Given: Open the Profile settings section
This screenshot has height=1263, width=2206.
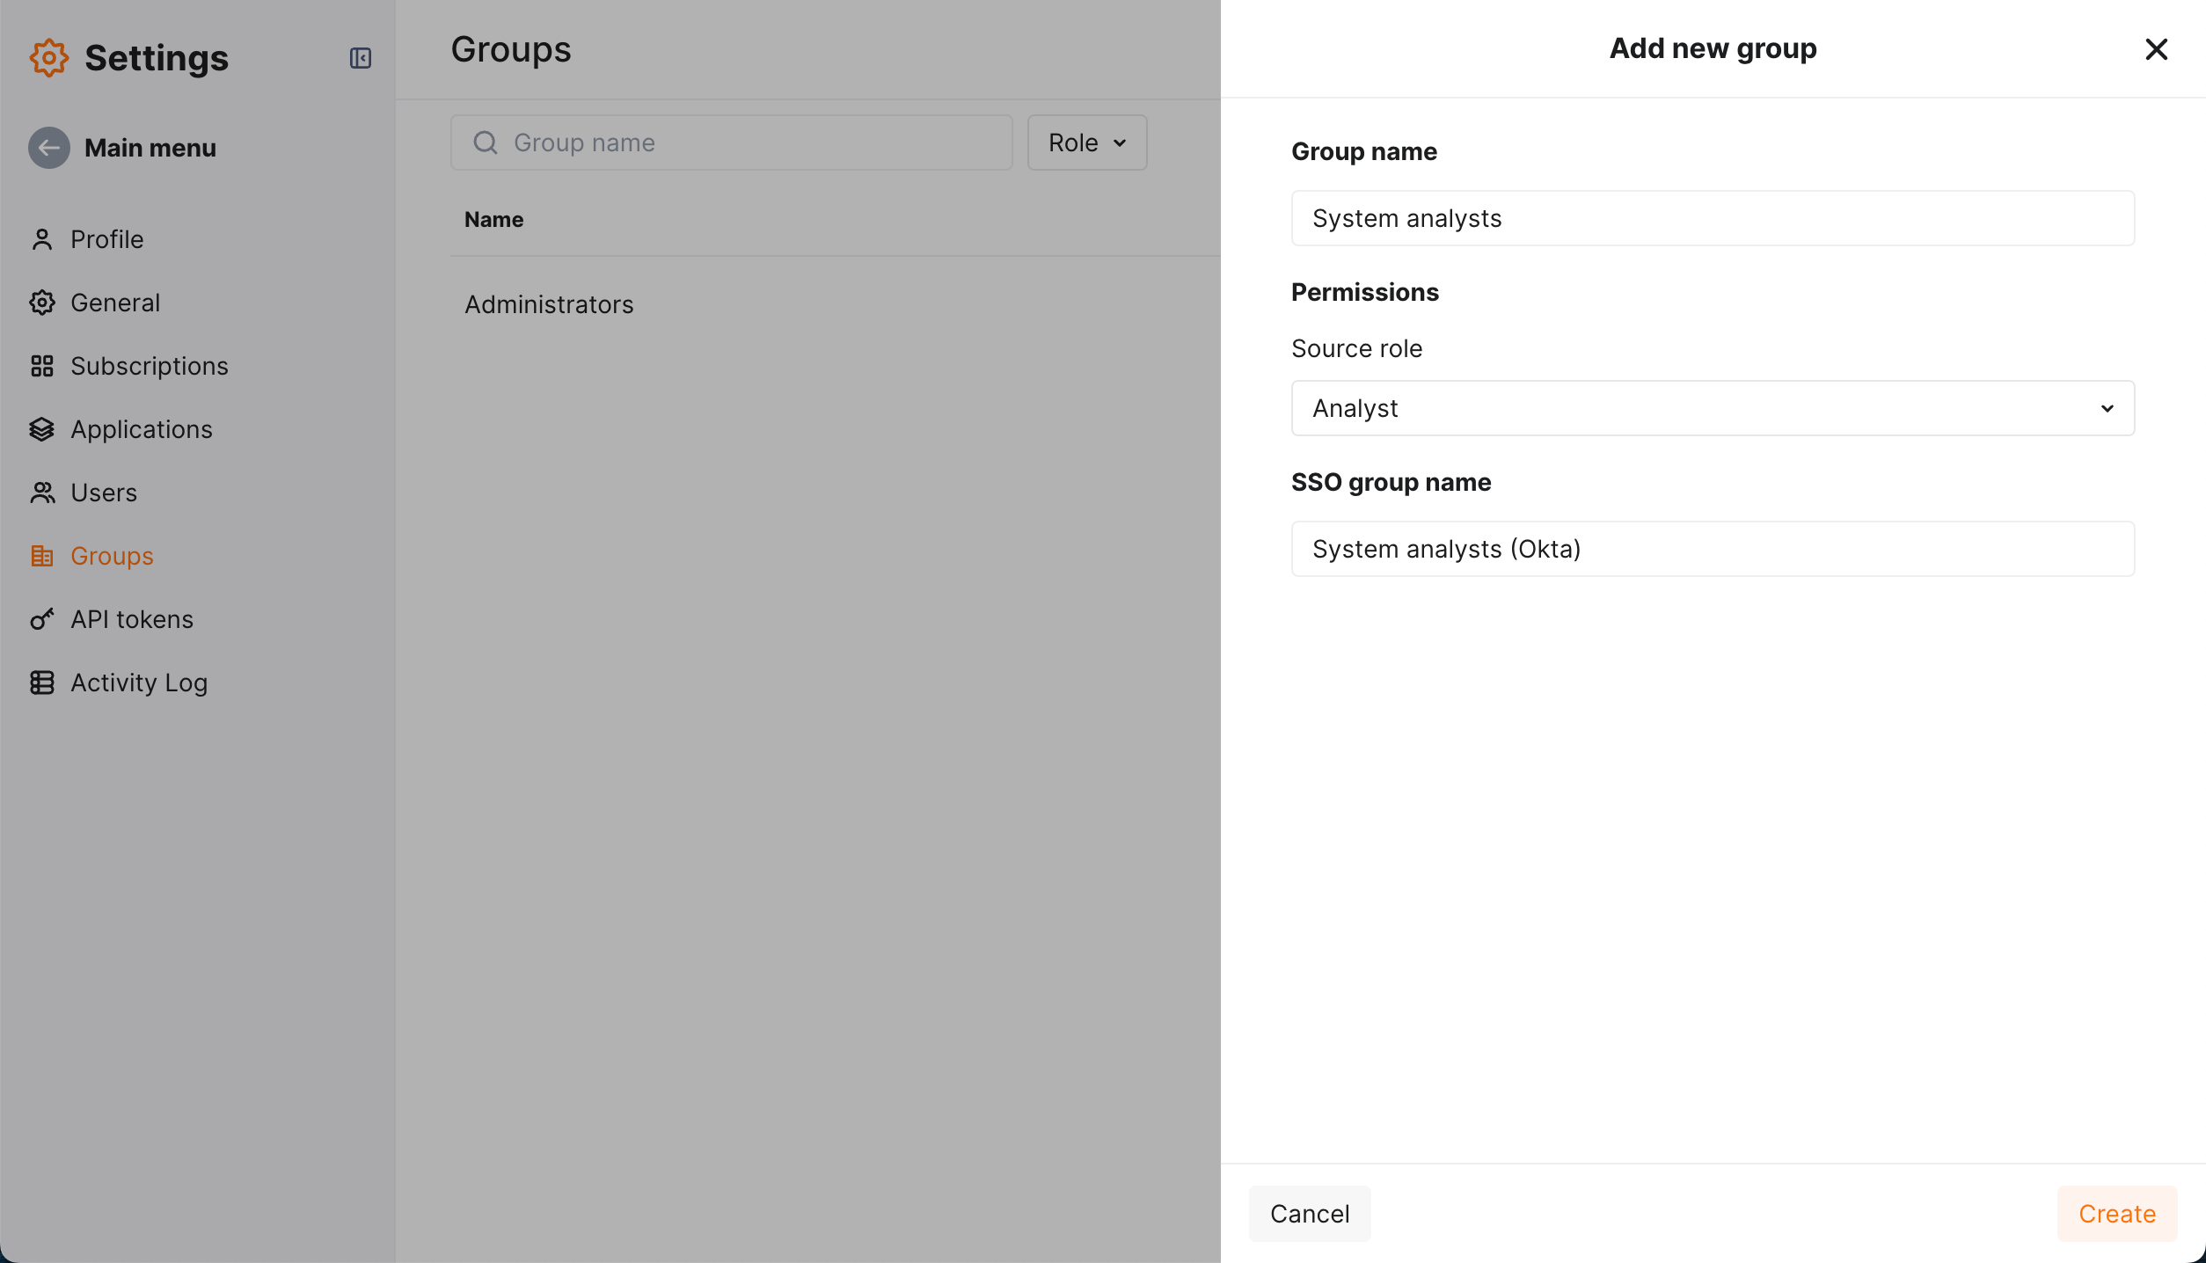Looking at the screenshot, I should (106, 238).
